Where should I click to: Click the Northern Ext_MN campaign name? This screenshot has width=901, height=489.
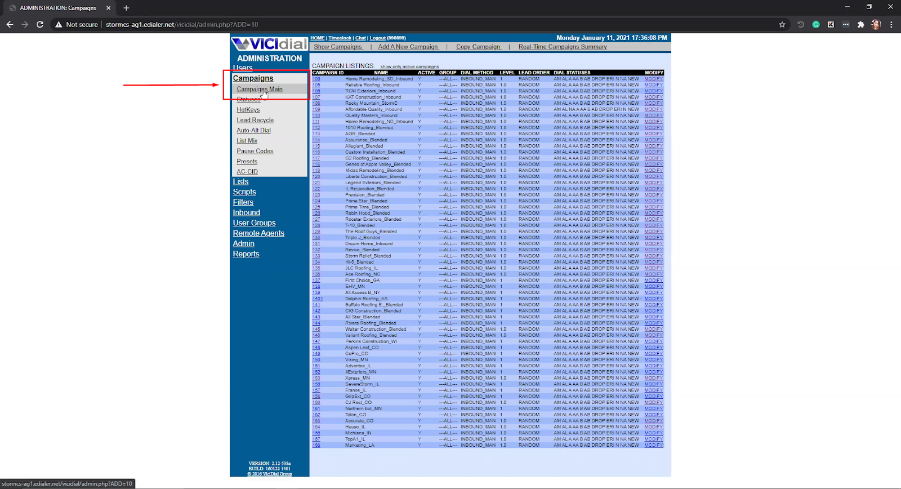[363, 408]
